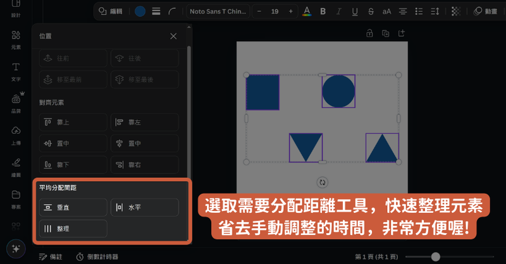Open the 文字 text sidebar tab
This screenshot has height=264, width=506.
click(16, 71)
